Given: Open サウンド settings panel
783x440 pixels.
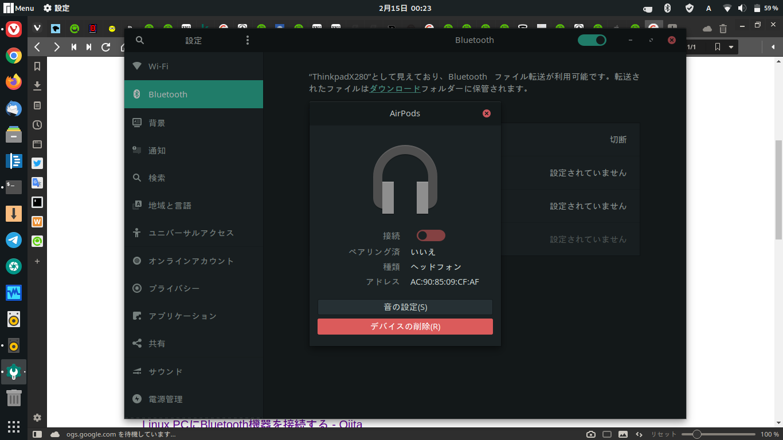Looking at the screenshot, I should coord(194,372).
